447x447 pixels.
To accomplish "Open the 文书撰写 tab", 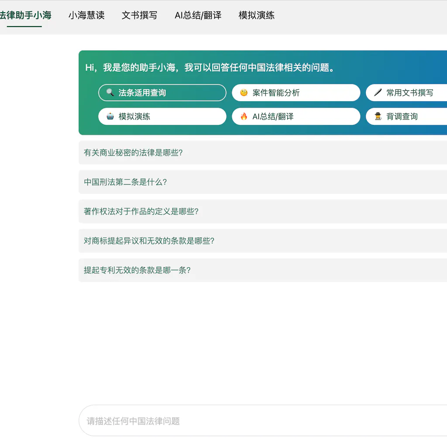I will coord(139,15).
